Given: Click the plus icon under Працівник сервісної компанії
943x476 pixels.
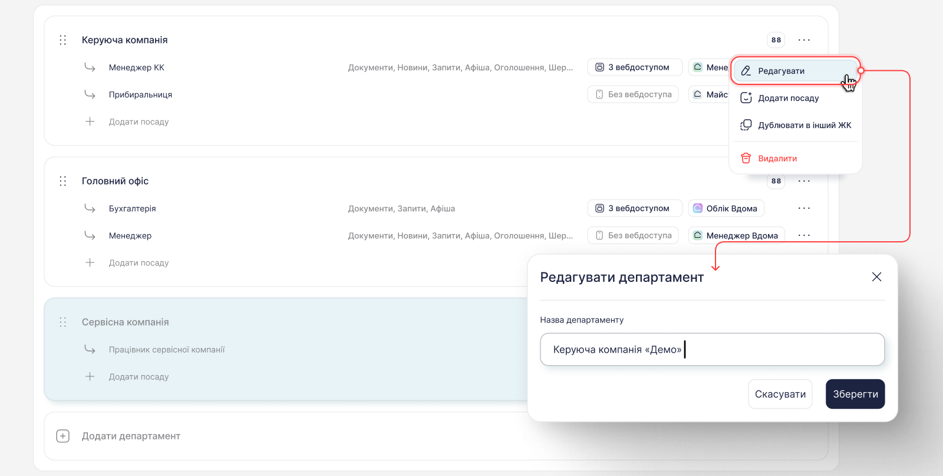Looking at the screenshot, I should pos(90,376).
